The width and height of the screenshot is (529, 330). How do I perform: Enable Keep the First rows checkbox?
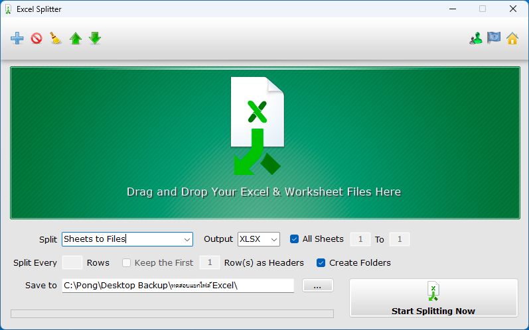click(x=126, y=262)
